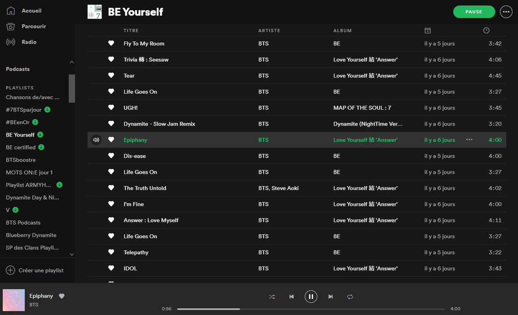
Task: Open the playlist more-options circle button
Action: (x=506, y=12)
